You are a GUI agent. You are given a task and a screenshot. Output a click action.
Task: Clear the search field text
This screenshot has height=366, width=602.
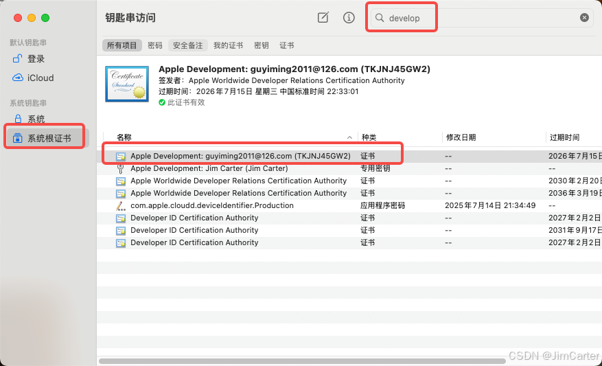584,18
